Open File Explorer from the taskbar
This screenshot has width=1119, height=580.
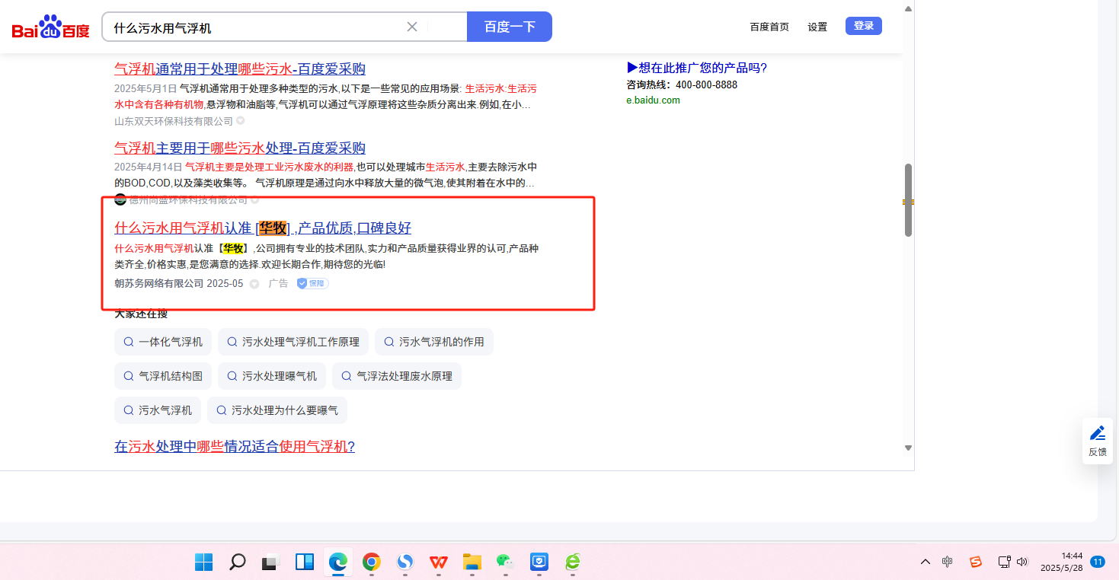pos(472,562)
